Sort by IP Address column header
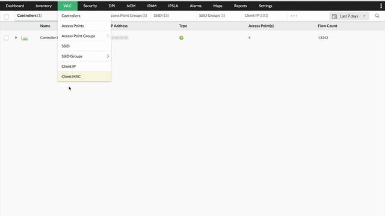Screen dimensions: 385x216 [x=119, y=26]
